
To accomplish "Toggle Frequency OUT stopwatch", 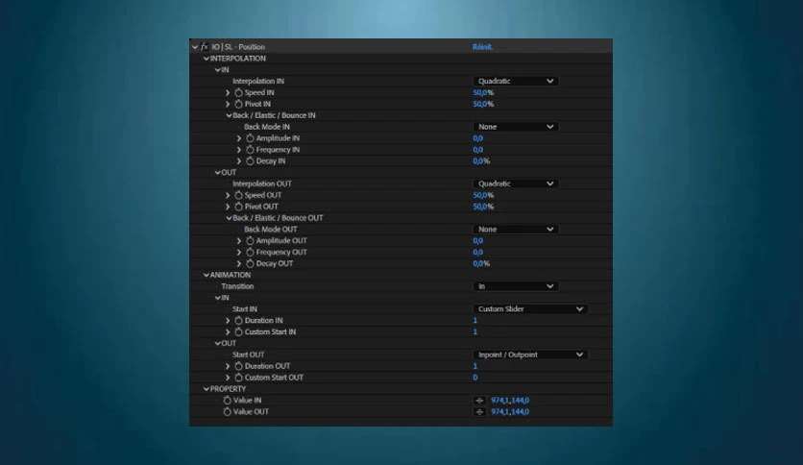I will tap(250, 252).
